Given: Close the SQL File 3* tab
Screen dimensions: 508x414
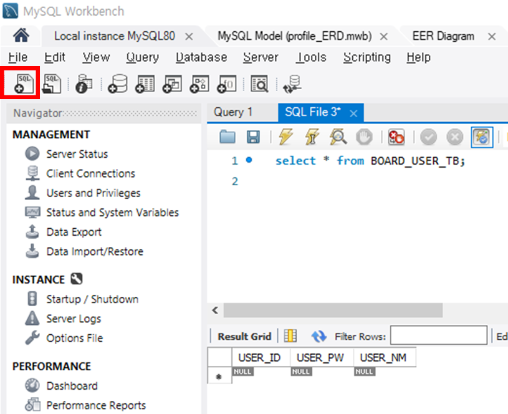Looking at the screenshot, I should click(x=354, y=113).
